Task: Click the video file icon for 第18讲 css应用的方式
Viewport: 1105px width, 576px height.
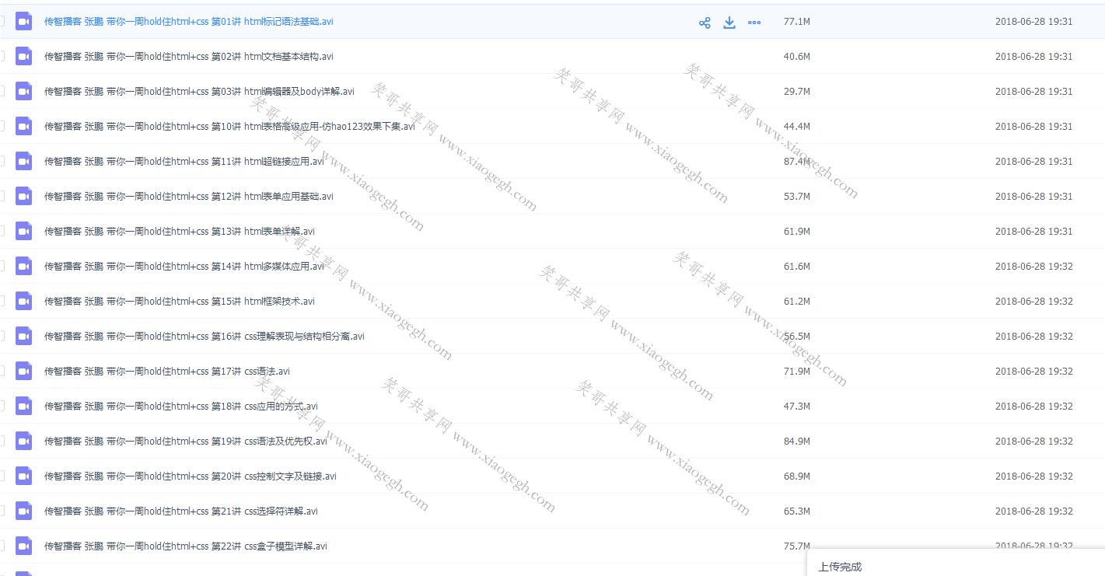Action: tap(24, 407)
